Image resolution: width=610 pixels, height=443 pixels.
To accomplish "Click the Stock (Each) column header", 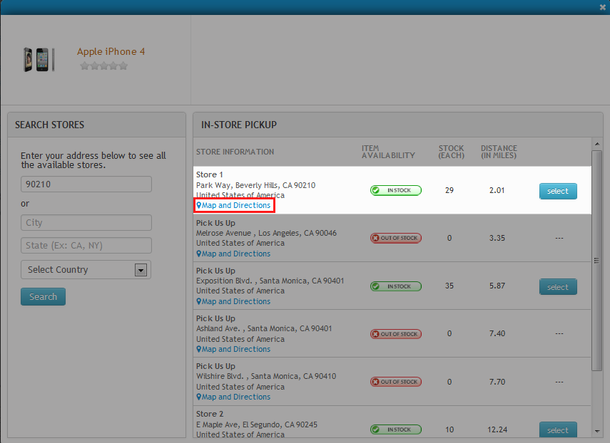I will (x=452, y=152).
